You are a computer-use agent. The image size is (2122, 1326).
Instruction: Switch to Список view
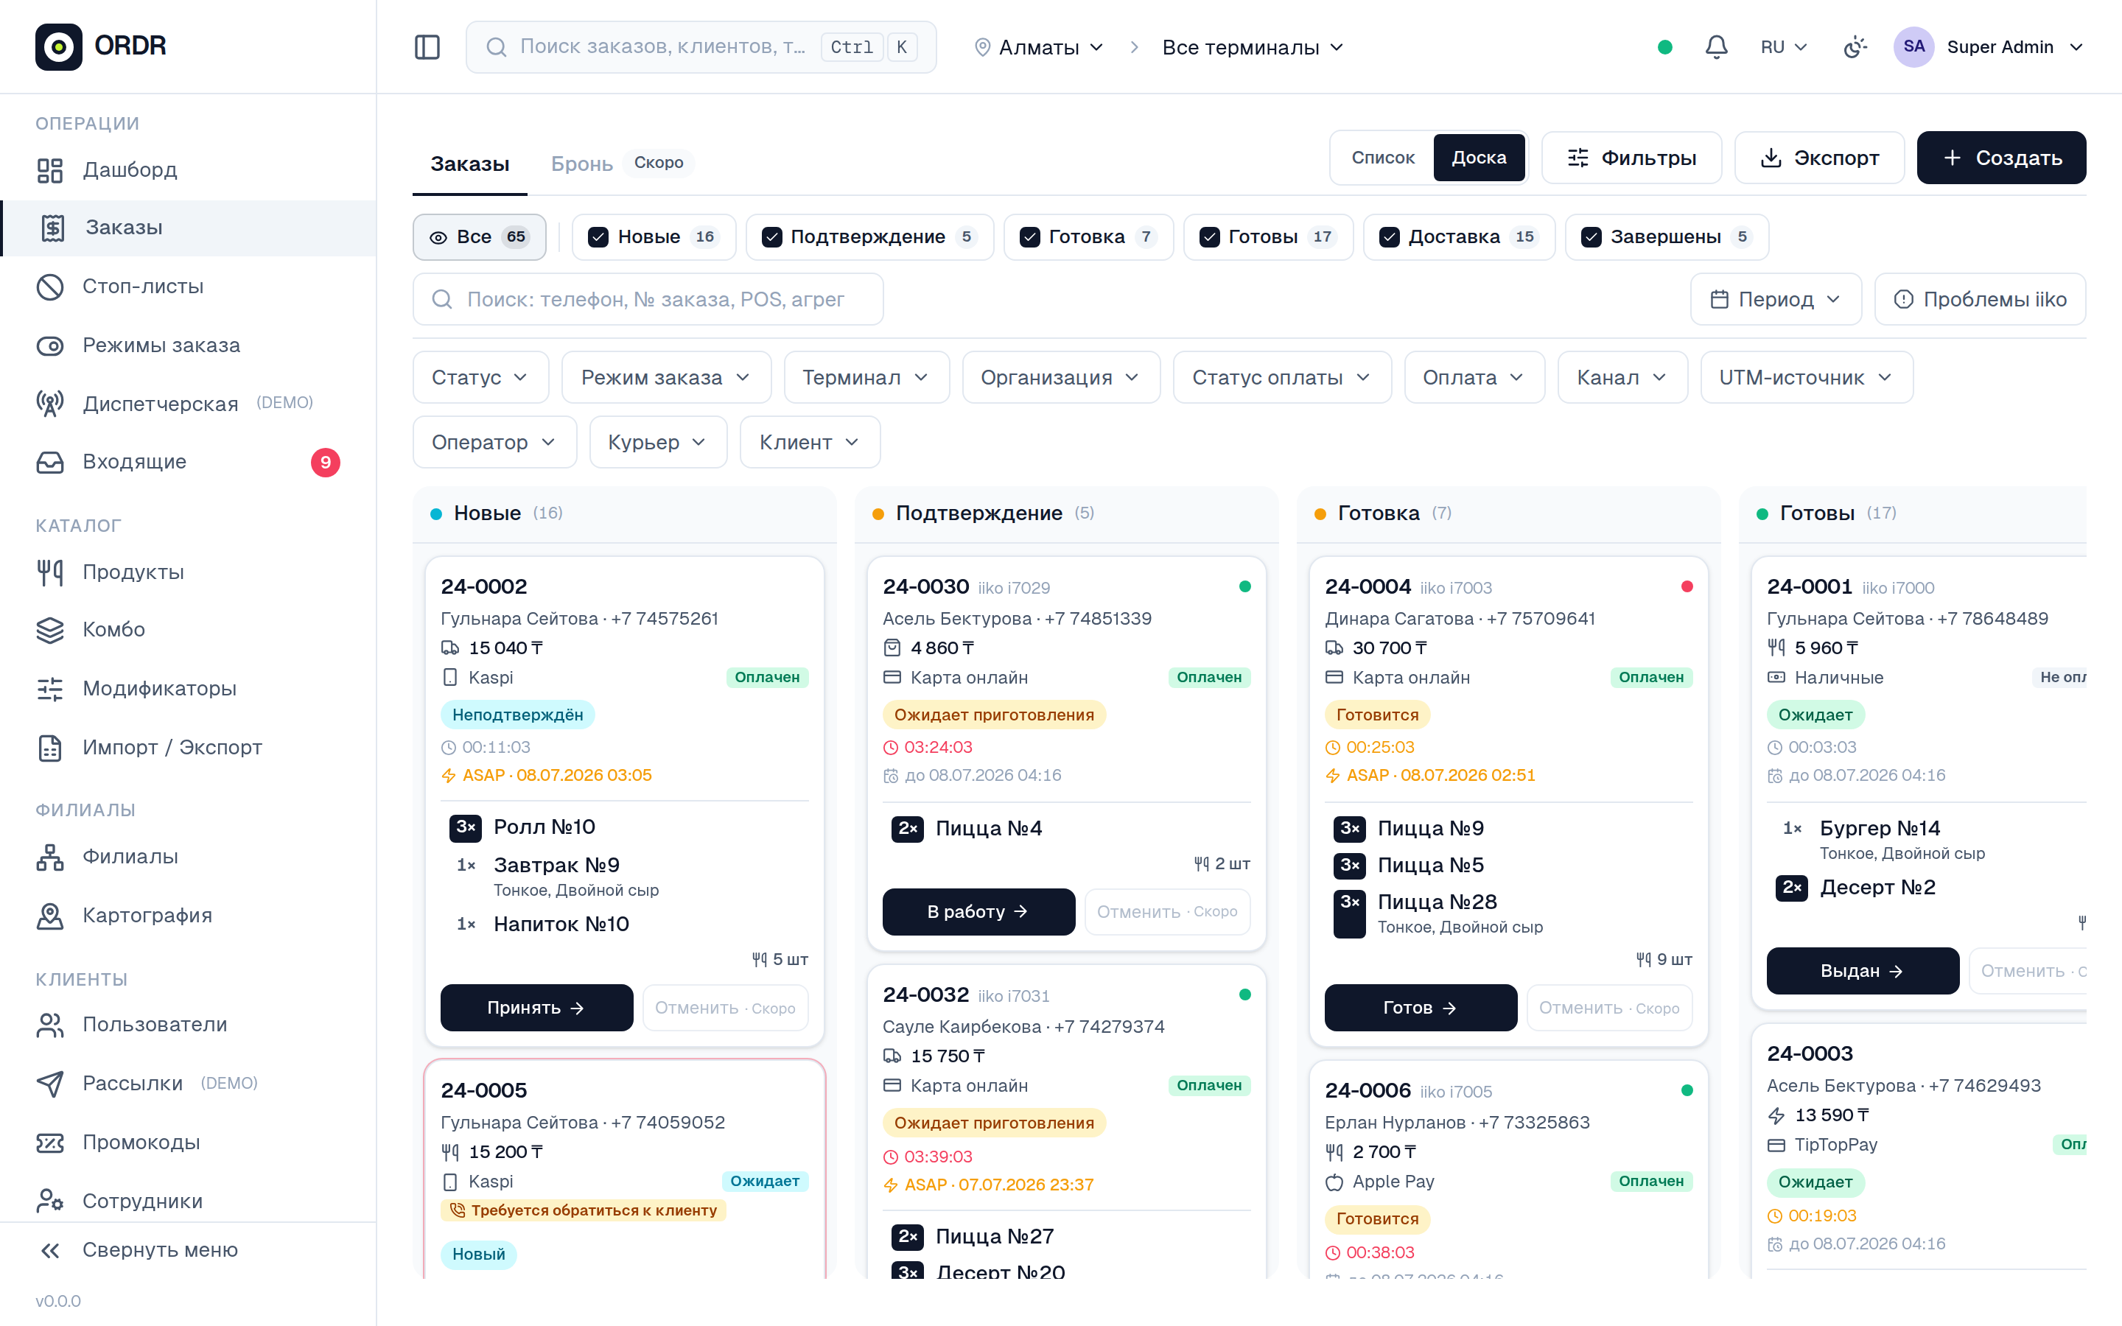click(x=1383, y=158)
